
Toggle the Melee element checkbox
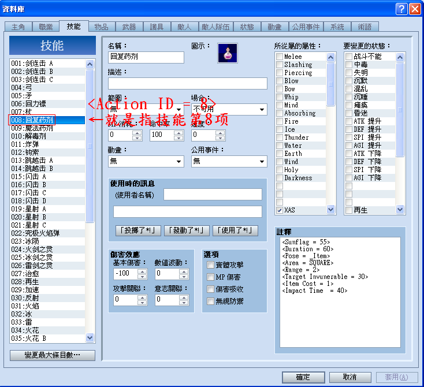pyautogui.click(x=280, y=57)
